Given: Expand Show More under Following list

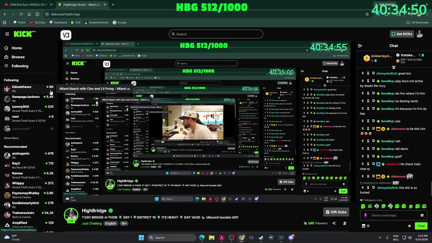Looking at the screenshot, I should click(x=11, y=138).
